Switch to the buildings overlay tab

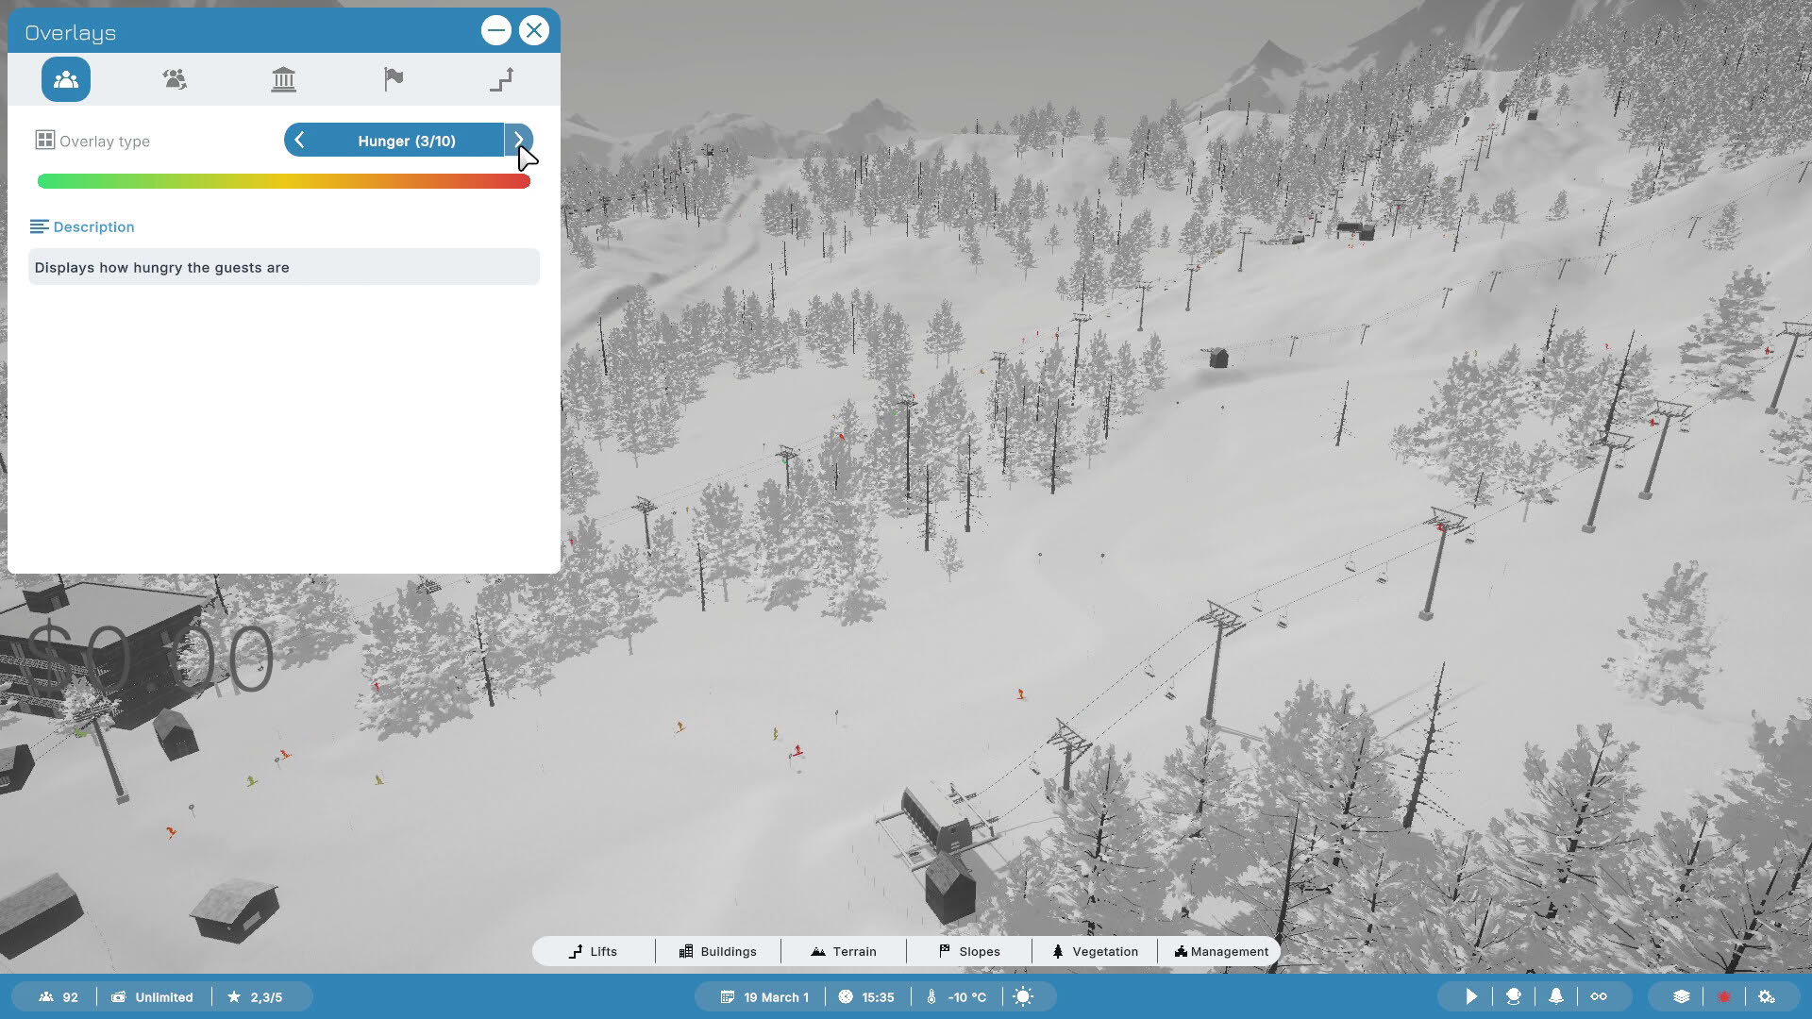pos(283,79)
